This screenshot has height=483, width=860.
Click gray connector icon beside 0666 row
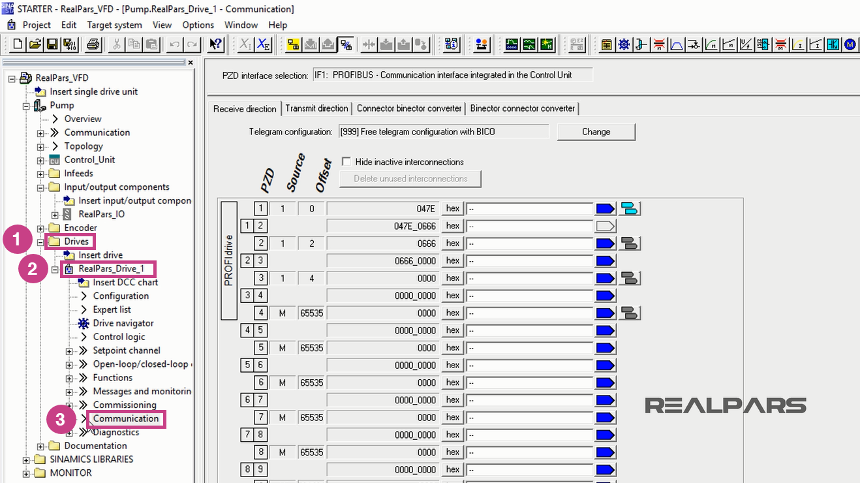(x=630, y=243)
